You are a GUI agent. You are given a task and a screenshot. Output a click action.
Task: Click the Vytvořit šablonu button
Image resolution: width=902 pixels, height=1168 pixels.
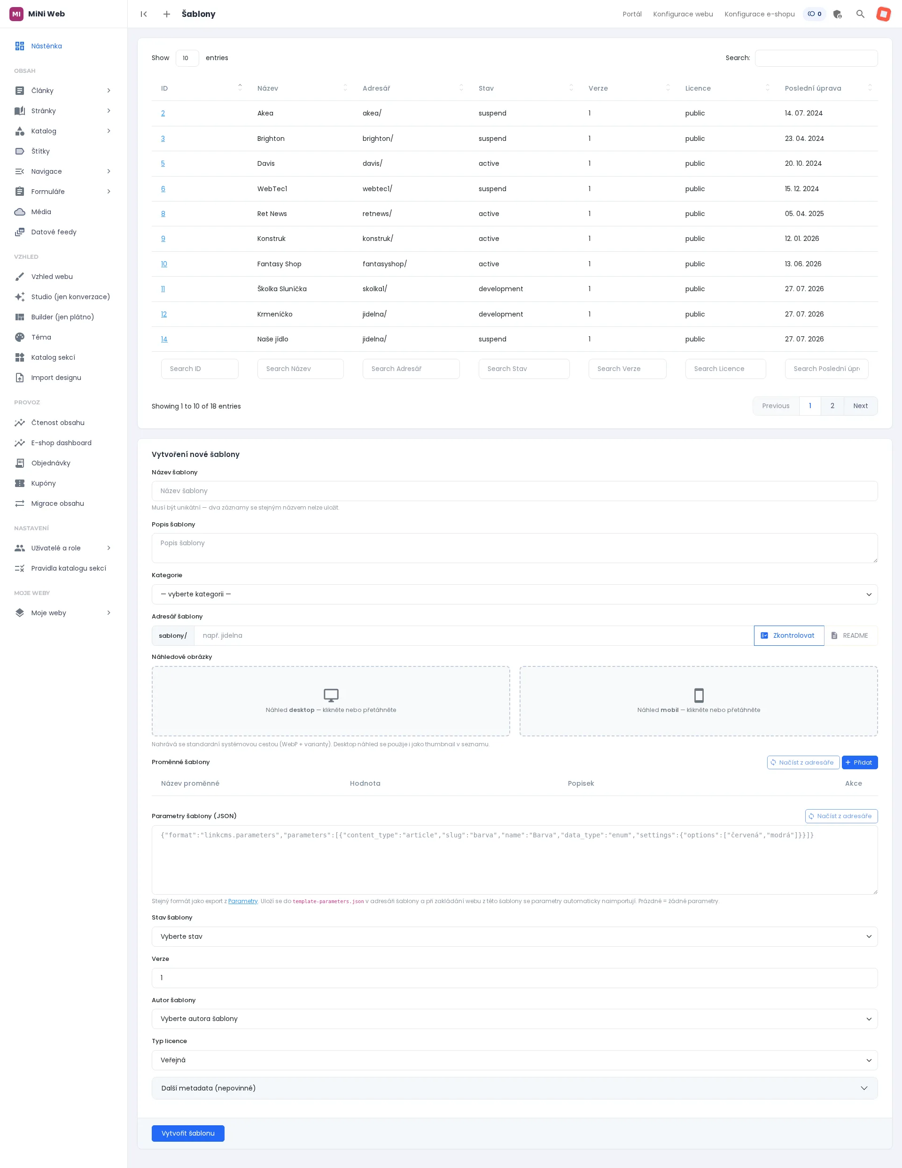pyautogui.click(x=188, y=1133)
